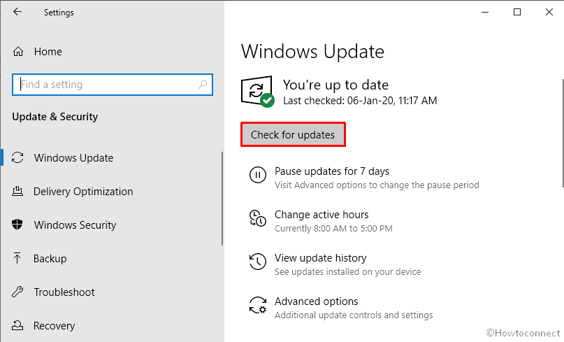
Task: Click 'See updates installed on your device' text
Action: coord(348,272)
